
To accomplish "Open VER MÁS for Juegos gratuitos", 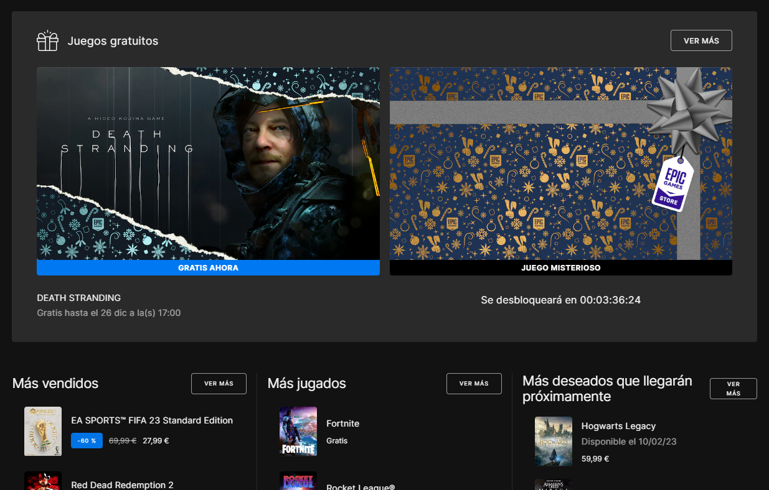I will click(701, 40).
